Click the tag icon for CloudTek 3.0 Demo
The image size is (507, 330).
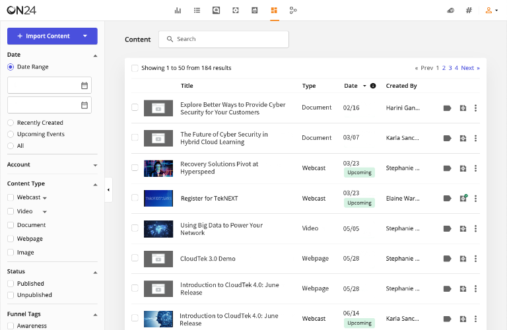(447, 259)
